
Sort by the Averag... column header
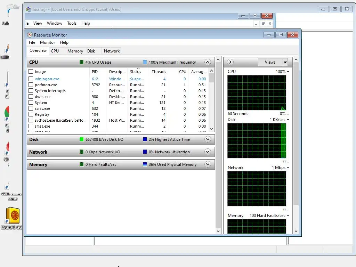pyautogui.click(x=199, y=72)
